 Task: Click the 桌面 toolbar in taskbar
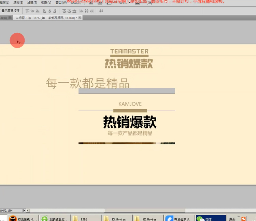pos(232,219)
